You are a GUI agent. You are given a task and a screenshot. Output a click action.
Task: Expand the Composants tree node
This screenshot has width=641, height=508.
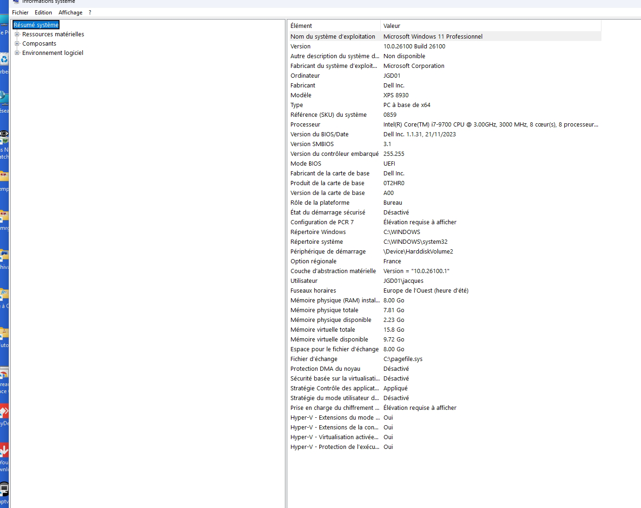tap(17, 44)
